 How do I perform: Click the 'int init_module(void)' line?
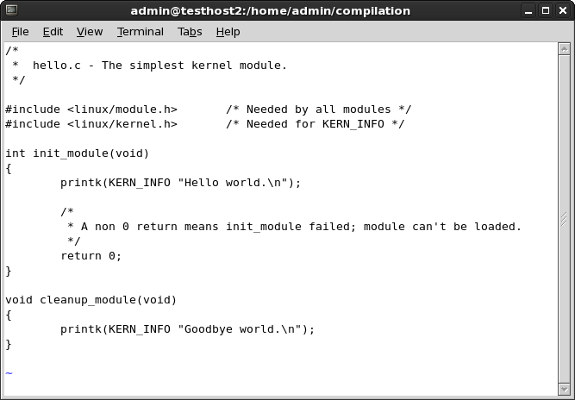77,153
